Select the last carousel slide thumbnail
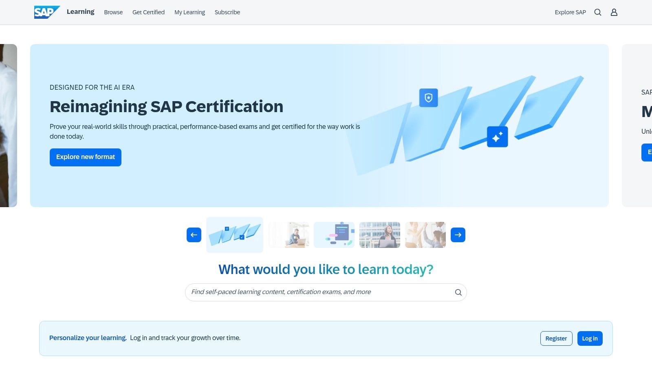This screenshot has width=652, height=367. click(425, 235)
